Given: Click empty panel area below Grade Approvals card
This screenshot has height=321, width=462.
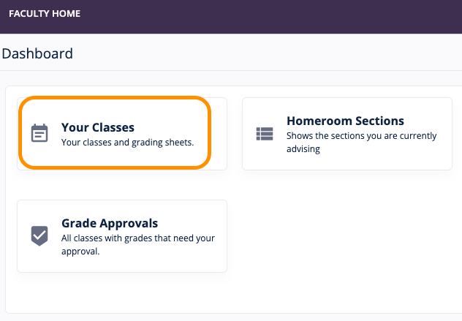Looking at the screenshot, I should click(x=121, y=292).
